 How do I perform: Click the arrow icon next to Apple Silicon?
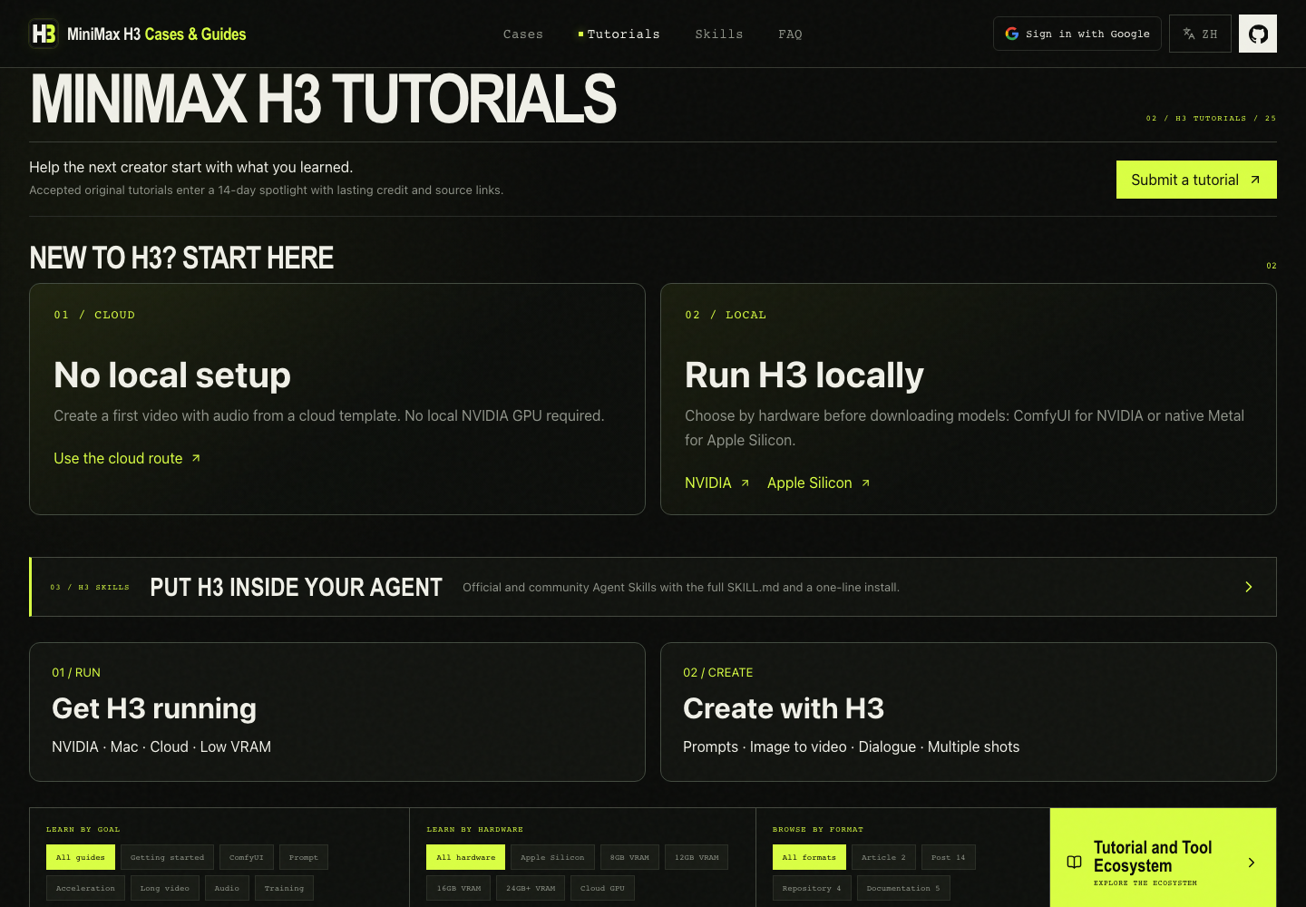point(866,483)
